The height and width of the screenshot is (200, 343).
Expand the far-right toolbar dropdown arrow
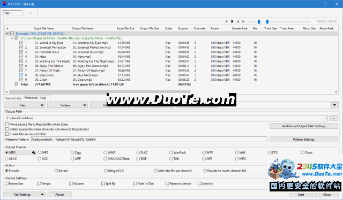coord(334,105)
